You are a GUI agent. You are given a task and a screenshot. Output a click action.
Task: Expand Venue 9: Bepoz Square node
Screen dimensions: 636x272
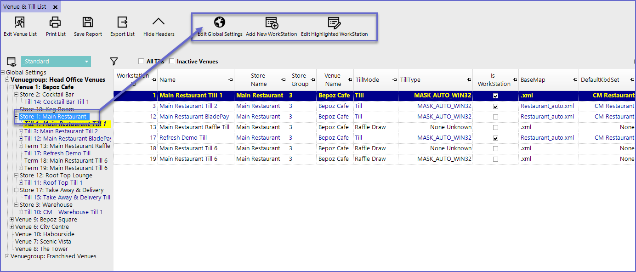(x=11, y=220)
